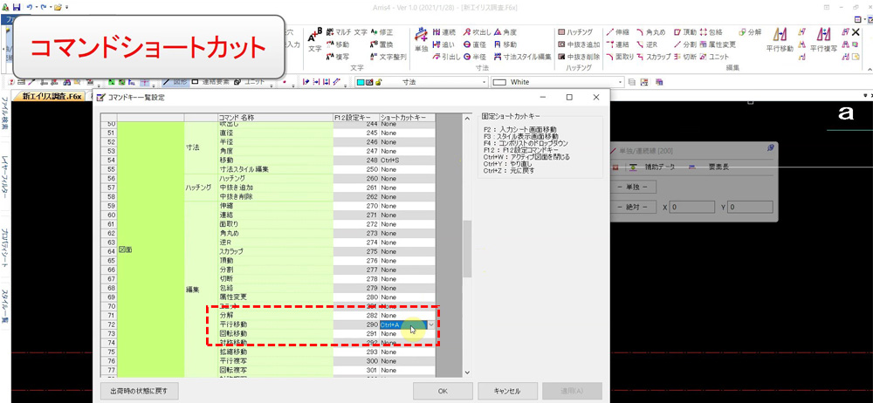The height and width of the screenshot is (403, 873).
Task: Click the キャンセル button
Action: pyautogui.click(x=505, y=391)
